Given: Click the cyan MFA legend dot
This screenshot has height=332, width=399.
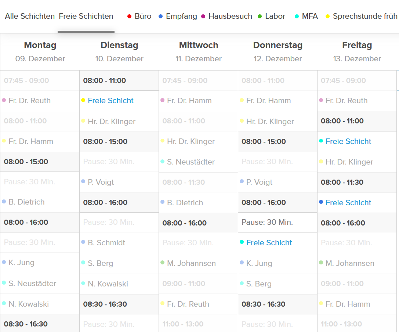Looking at the screenshot, I should [297, 17].
